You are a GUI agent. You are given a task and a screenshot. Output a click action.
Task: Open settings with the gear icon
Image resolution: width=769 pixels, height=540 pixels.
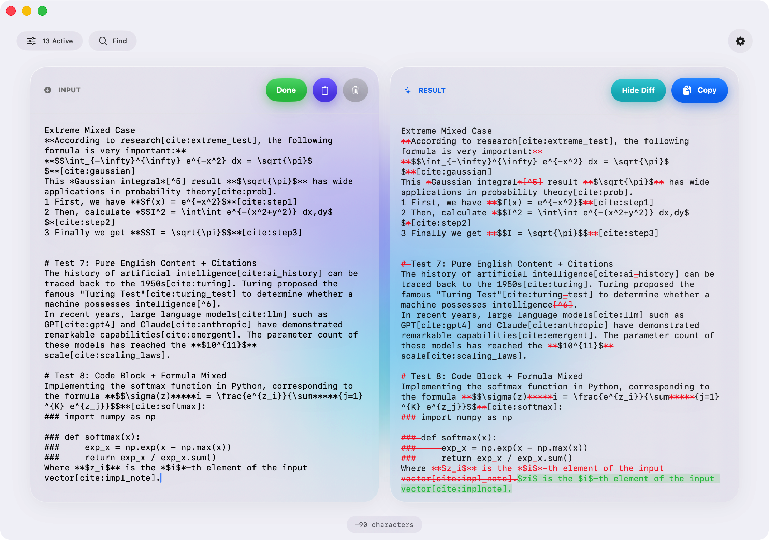740,41
